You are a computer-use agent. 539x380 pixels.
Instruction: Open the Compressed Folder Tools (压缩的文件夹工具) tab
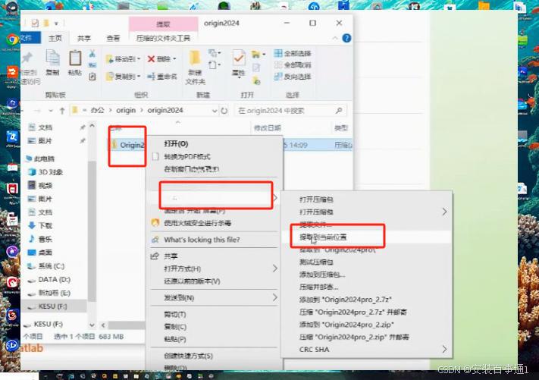pos(163,38)
